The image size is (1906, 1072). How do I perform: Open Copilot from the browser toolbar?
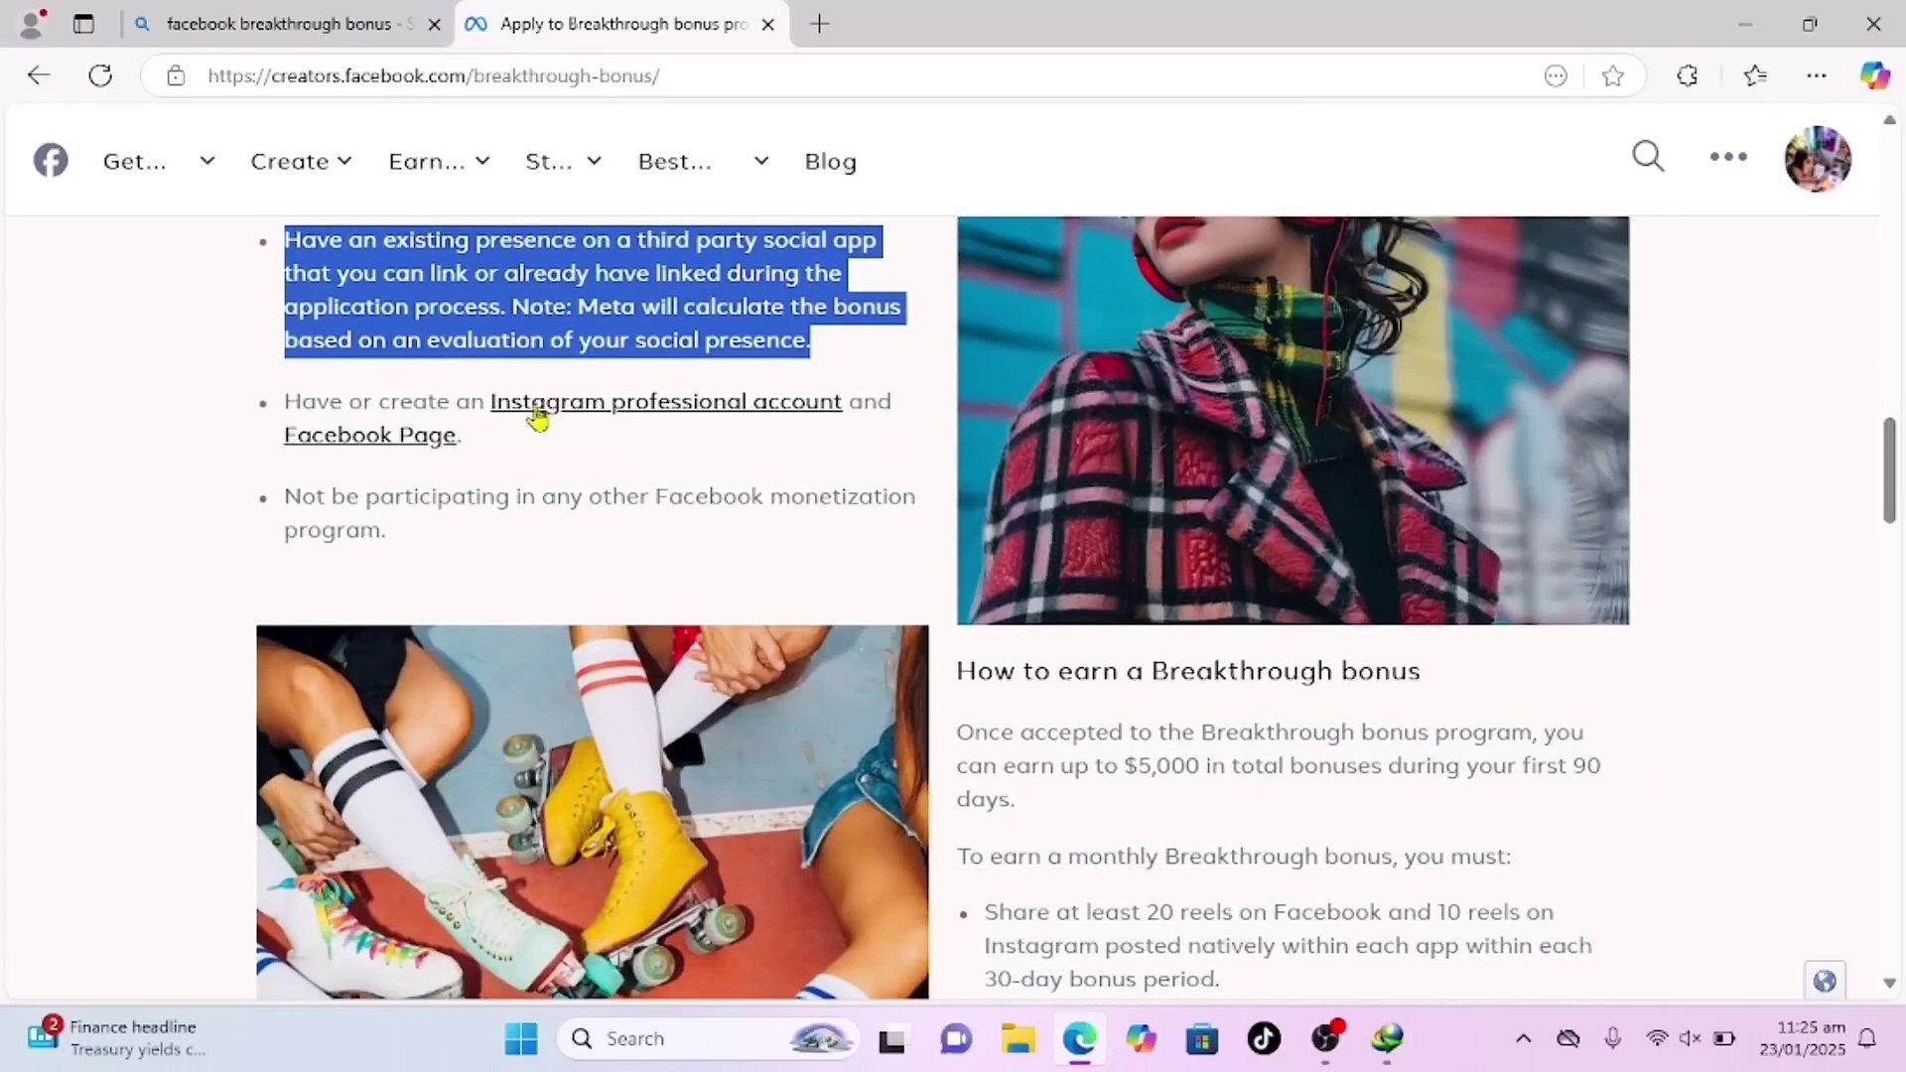[x=1877, y=75]
